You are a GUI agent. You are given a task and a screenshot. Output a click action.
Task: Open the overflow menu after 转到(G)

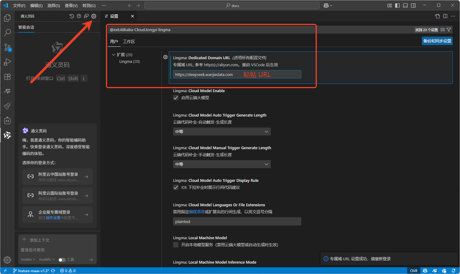104,5
